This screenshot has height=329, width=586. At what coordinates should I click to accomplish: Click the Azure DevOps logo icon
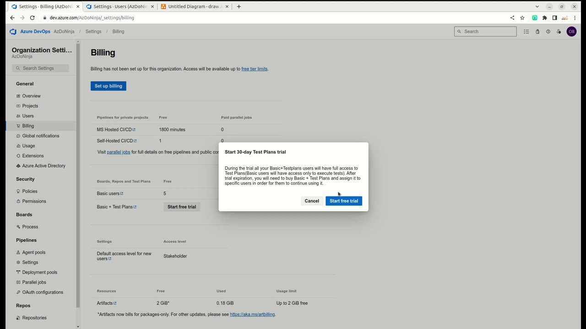[x=13, y=32]
